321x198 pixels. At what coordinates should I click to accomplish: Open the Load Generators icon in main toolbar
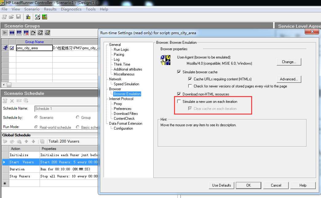click(x=28, y=17)
